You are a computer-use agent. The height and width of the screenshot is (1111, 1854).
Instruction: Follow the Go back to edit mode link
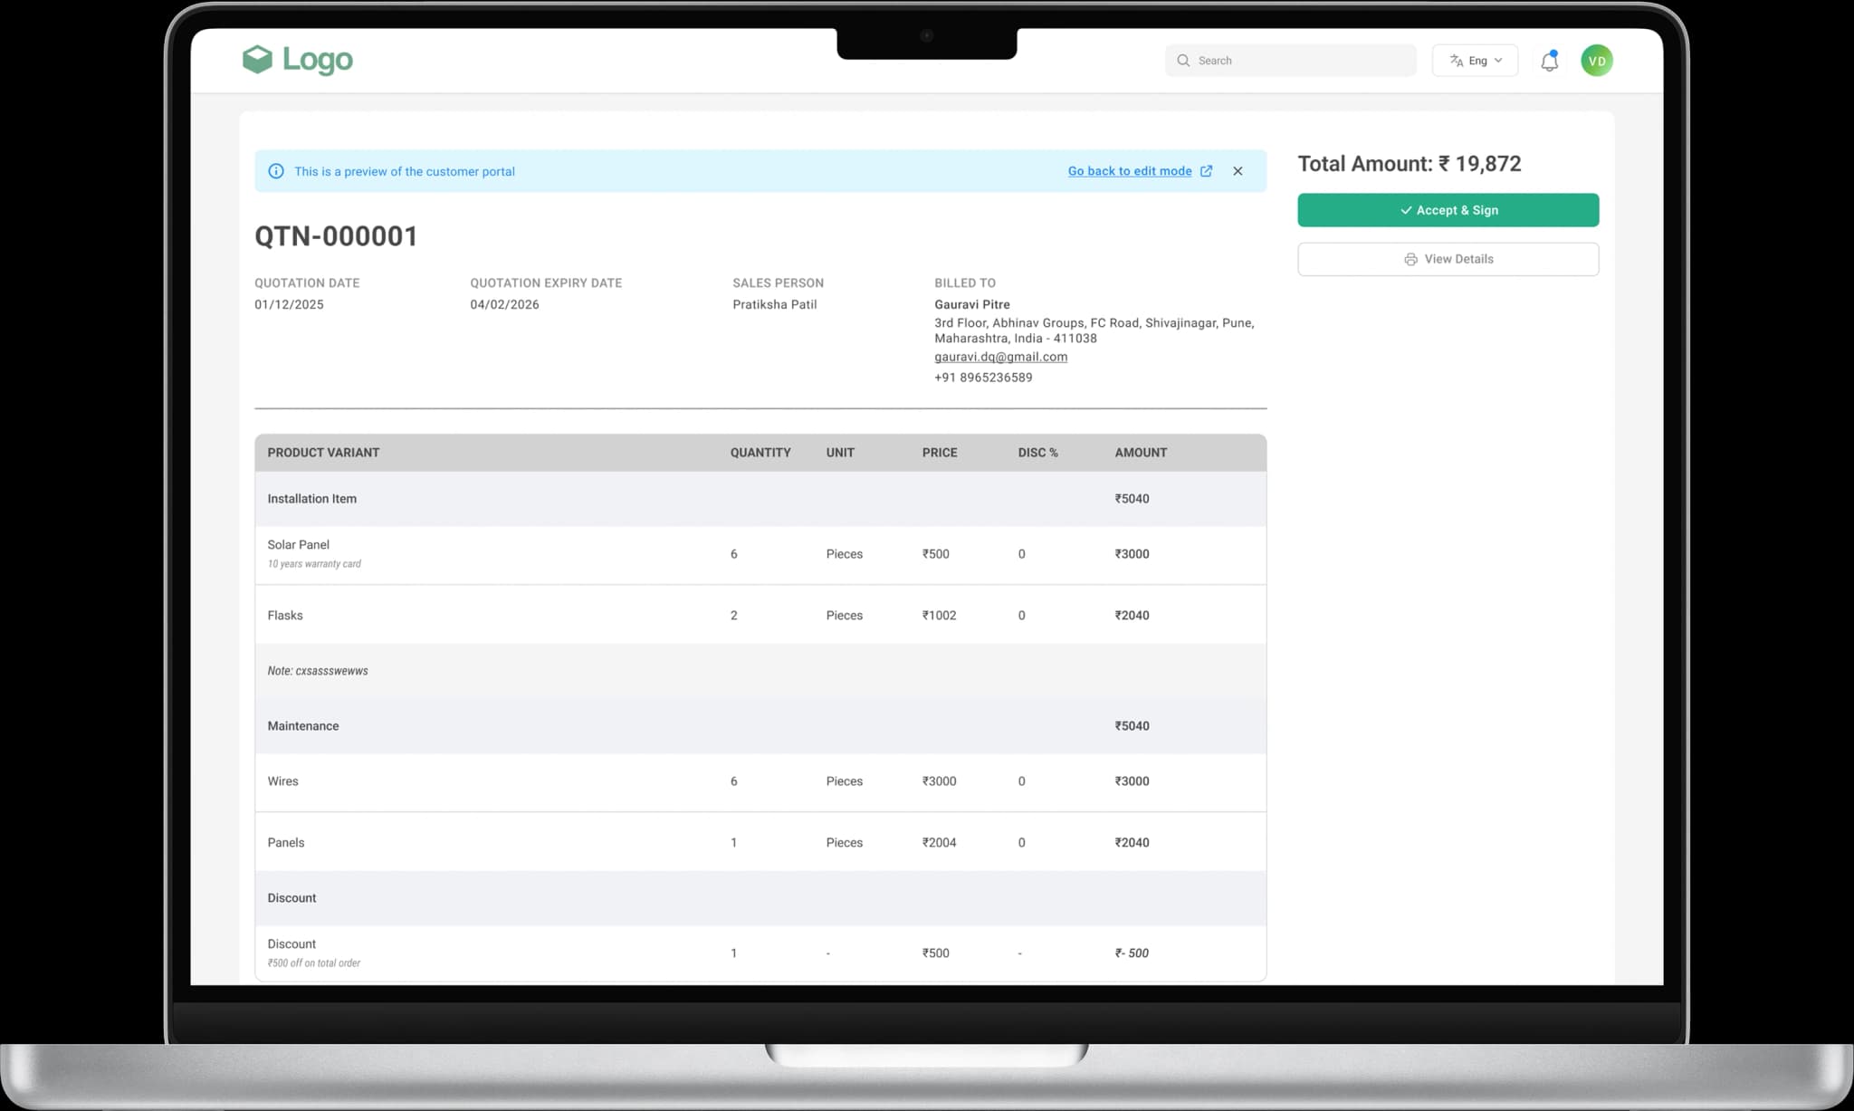(1129, 171)
